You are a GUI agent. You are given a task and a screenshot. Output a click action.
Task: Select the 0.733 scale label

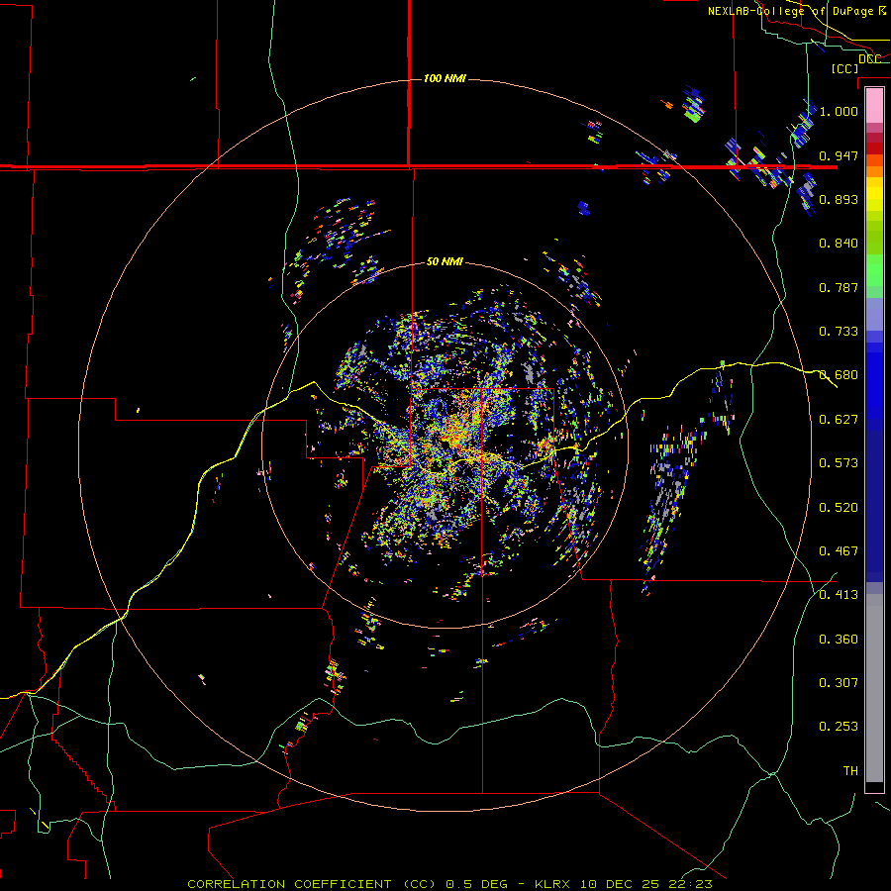(x=839, y=332)
